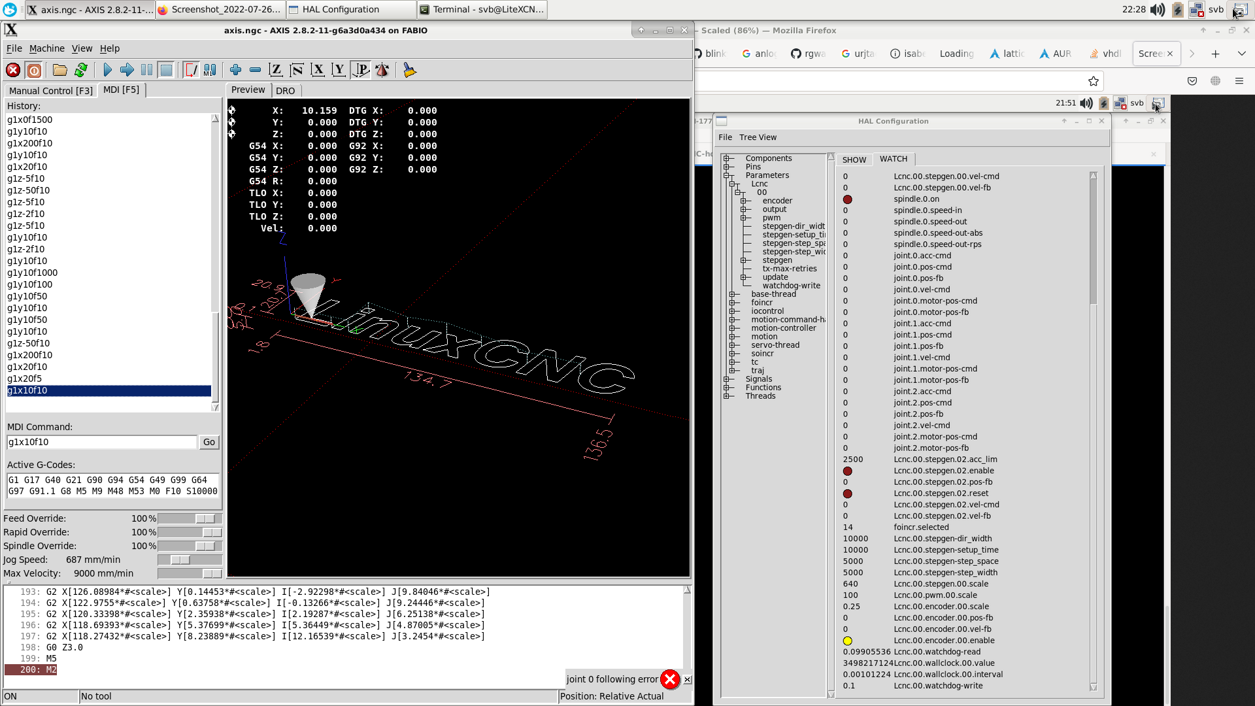
Task: Expand Signals tree node
Action: coord(726,379)
